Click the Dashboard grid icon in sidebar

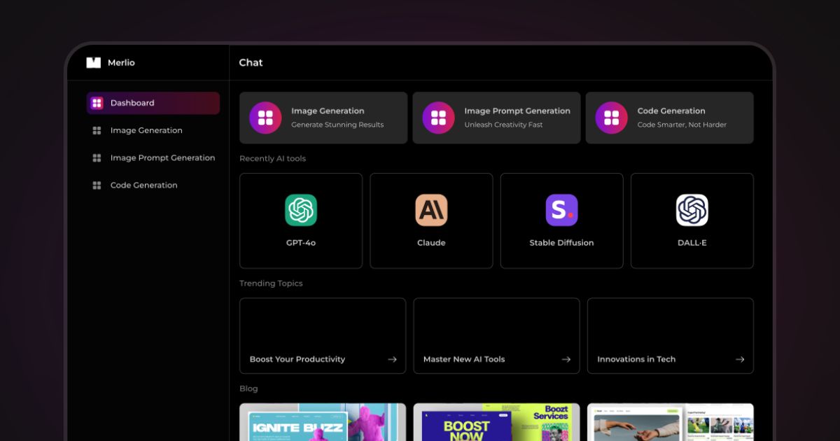[97, 103]
